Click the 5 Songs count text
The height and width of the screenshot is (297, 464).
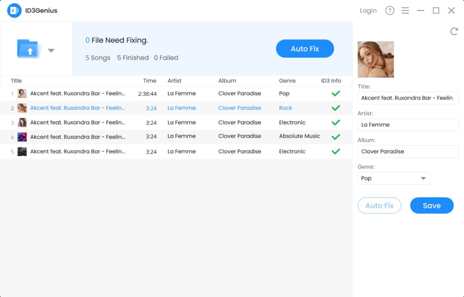point(98,58)
